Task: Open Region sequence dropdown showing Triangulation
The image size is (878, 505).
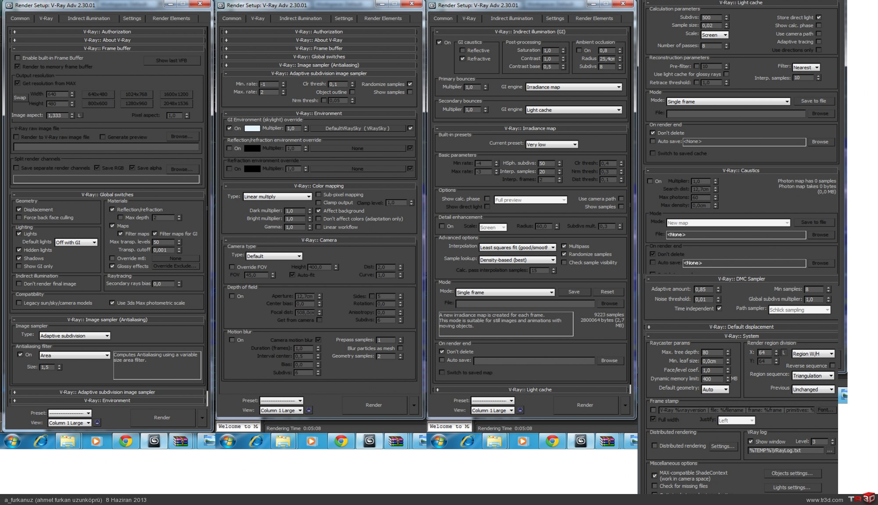Action: (x=813, y=376)
